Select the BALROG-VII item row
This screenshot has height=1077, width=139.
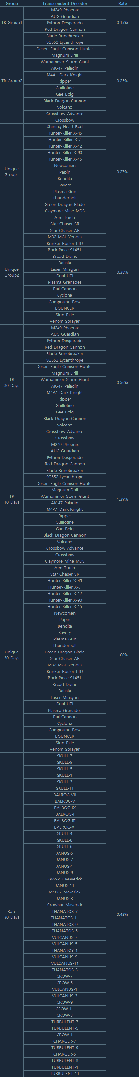pos(65,795)
